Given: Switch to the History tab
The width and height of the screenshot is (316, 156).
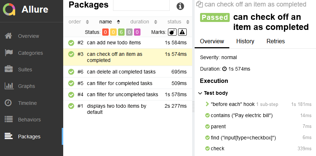Looking at the screenshot, I should (245, 41).
